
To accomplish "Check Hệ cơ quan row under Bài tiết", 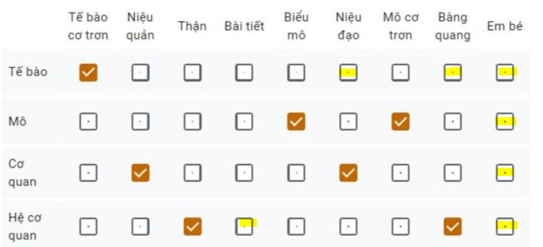I will point(244,226).
